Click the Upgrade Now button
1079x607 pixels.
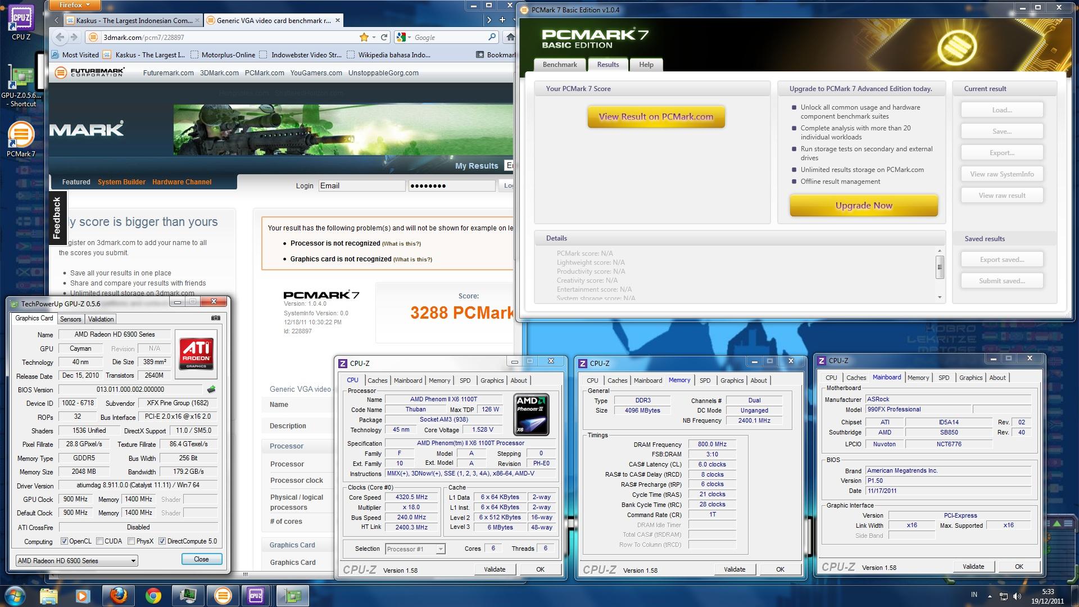[x=864, y=206]
